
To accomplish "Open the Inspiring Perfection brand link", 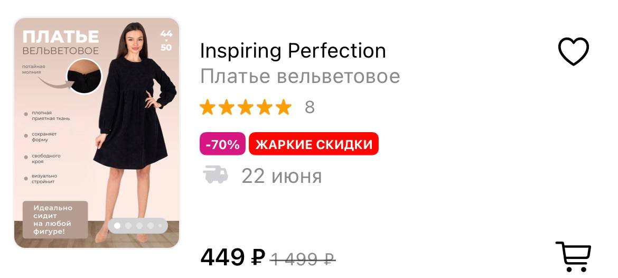I will point(293,51).
